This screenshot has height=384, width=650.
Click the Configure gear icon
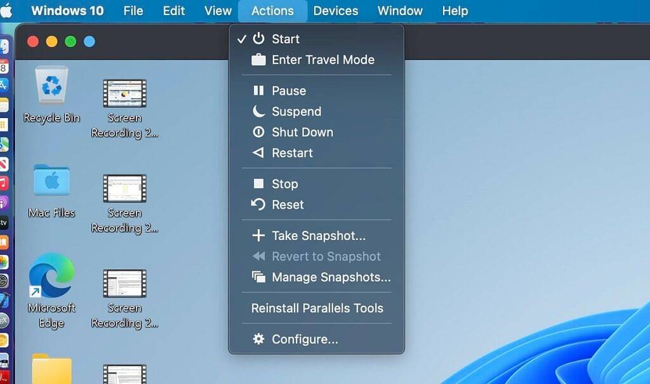pos(259,339)
